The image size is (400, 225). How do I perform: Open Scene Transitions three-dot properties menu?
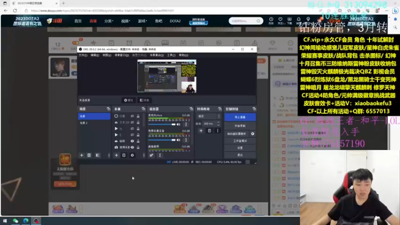tap(217, 130)
